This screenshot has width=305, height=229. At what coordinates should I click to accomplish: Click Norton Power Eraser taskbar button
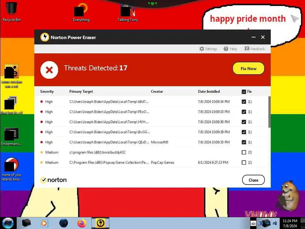click(100, 223)
